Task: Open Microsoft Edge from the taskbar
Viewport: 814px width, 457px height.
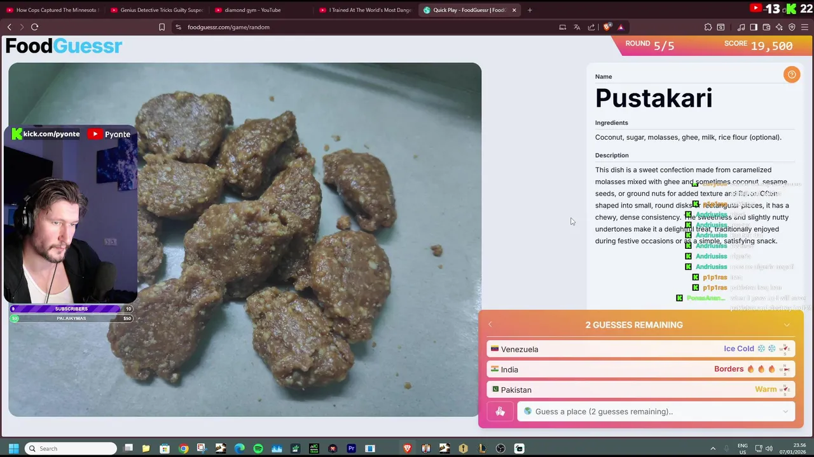Action: [x=239, y=449]
